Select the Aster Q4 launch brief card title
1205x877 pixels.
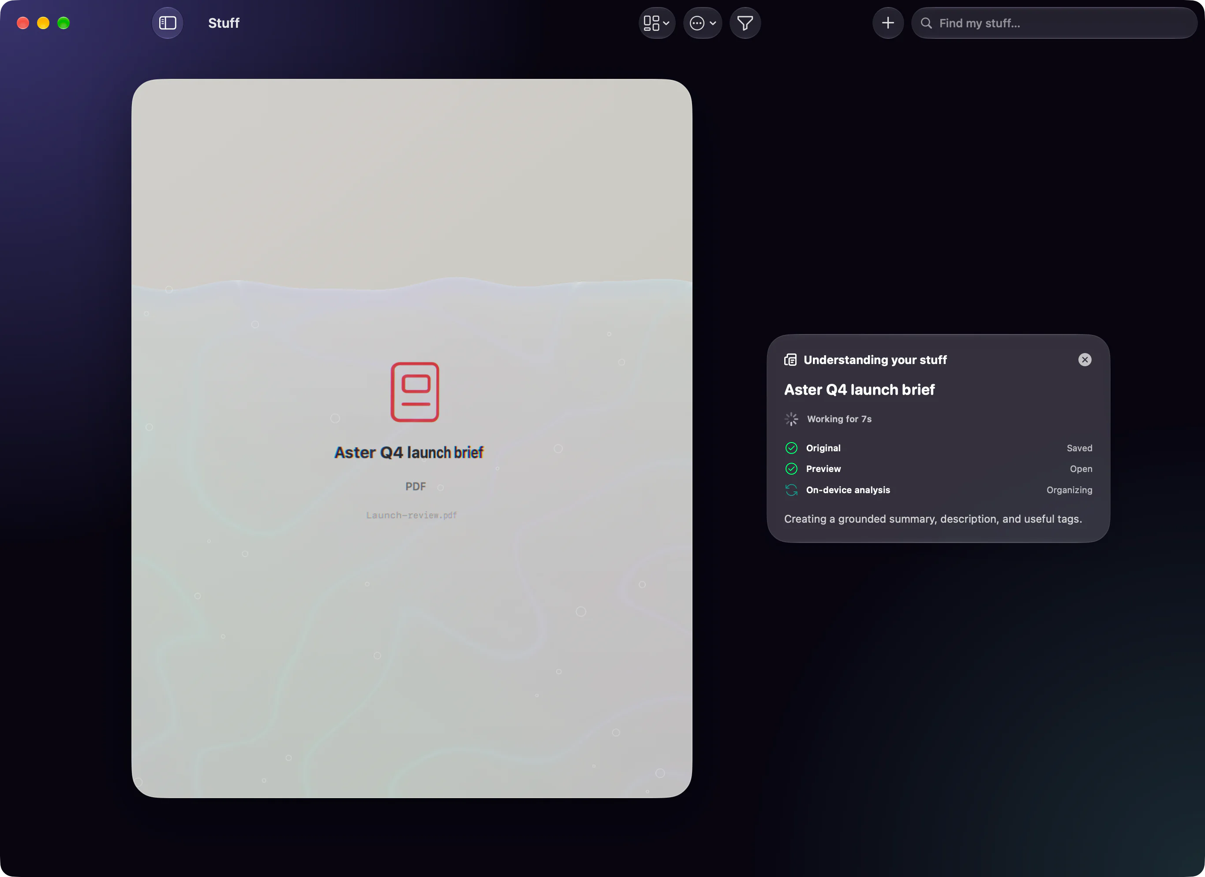point(408,452)
